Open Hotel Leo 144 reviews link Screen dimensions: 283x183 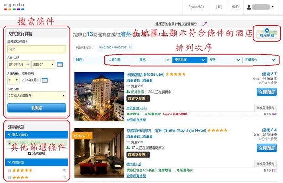coord(265,78)
